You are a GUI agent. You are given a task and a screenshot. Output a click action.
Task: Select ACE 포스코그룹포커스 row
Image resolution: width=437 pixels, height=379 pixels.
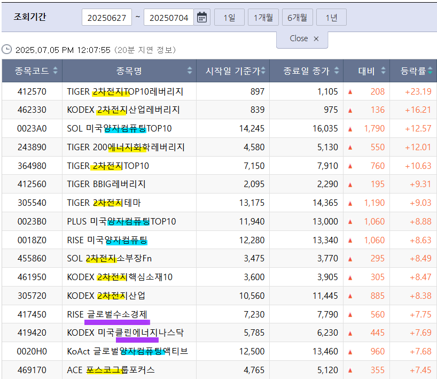click(x=111, y=370)
